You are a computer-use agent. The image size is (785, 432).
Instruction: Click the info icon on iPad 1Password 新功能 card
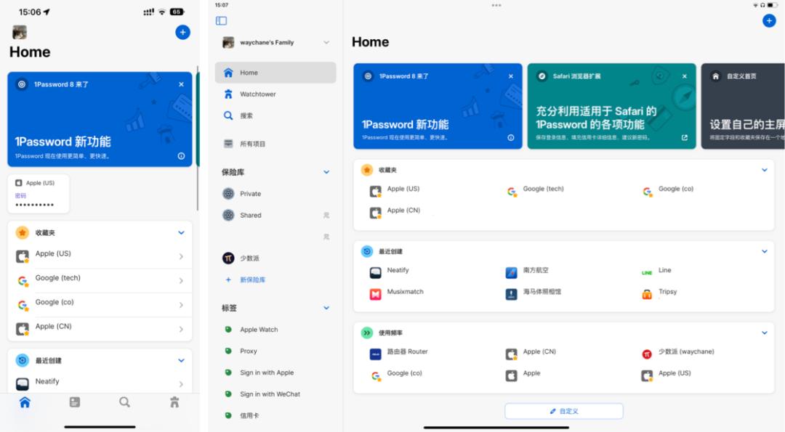(x=511, y=137)
